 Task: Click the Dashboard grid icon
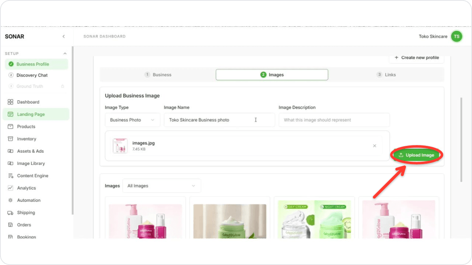pos(11,102)
